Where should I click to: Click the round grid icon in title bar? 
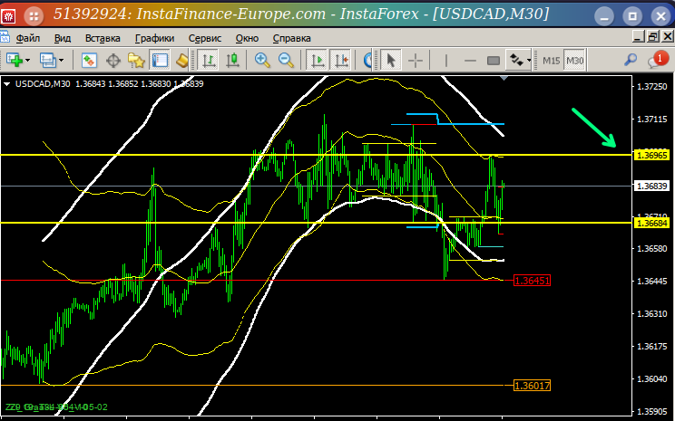click(34, 16)
